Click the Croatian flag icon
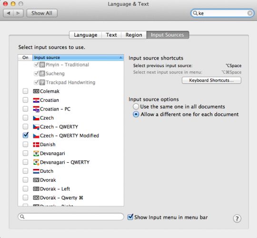The width and height of the screenshot is (257, 238). click(x=36, y=100)
